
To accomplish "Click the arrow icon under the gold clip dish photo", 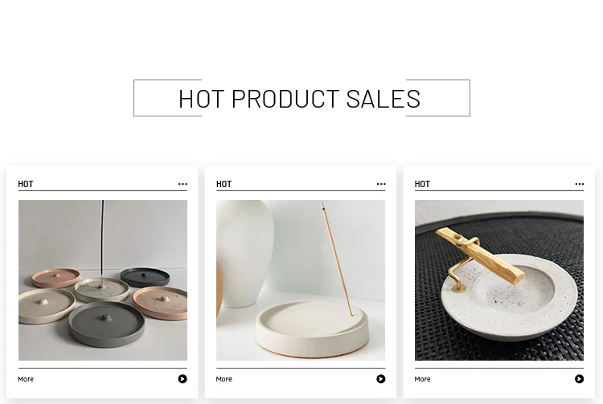I will pyautogui.click(x=579, y=379).
